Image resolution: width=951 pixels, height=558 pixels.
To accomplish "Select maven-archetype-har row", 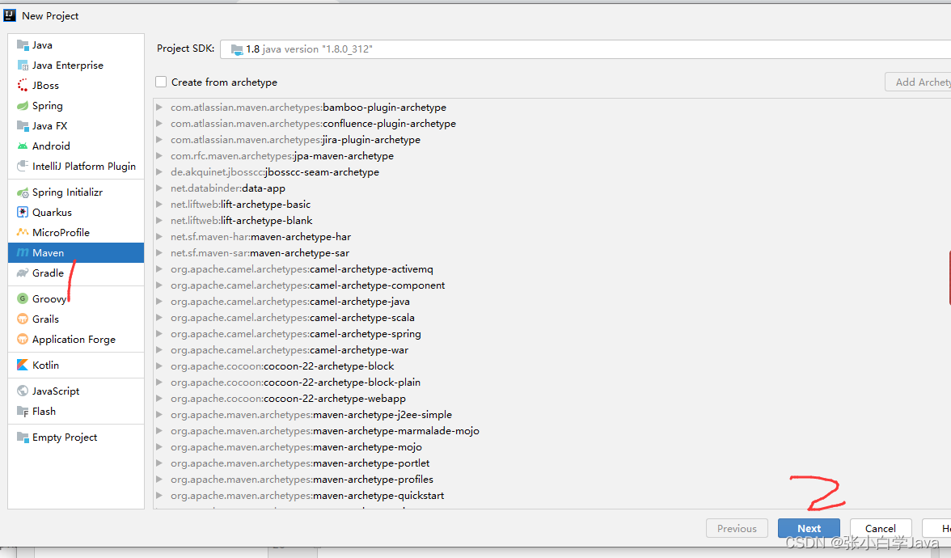I will (x=552, y=236).
